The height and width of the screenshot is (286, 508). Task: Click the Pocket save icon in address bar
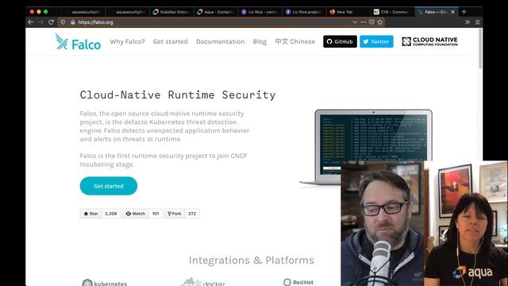371,22
